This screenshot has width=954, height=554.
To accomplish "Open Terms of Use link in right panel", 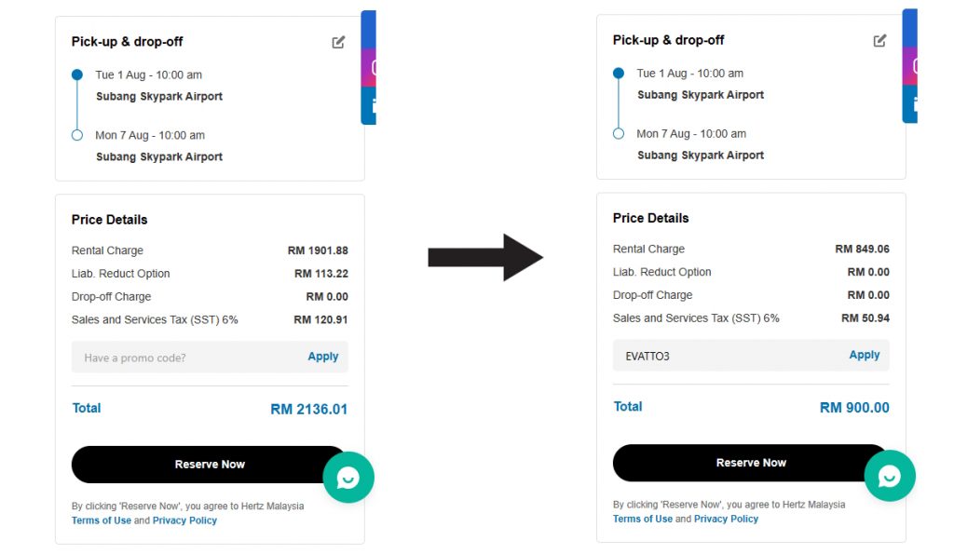I will coord(643,519).
